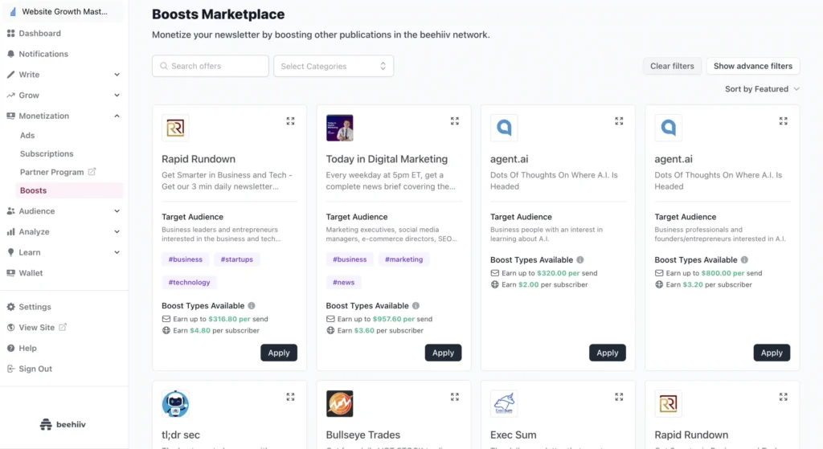
Task: Expand the Write menu chevron
Action: (117, 75)
